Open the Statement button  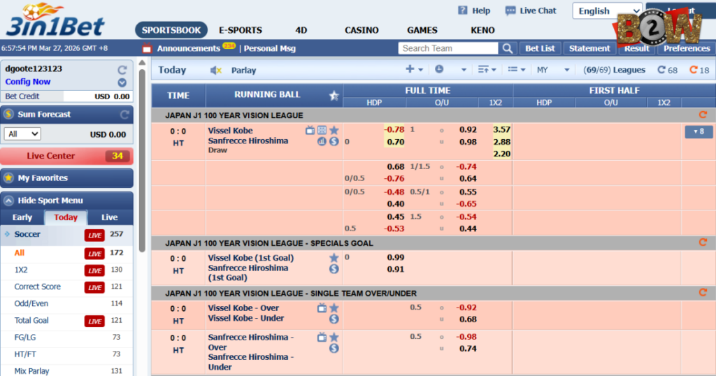tap(589, 48)
